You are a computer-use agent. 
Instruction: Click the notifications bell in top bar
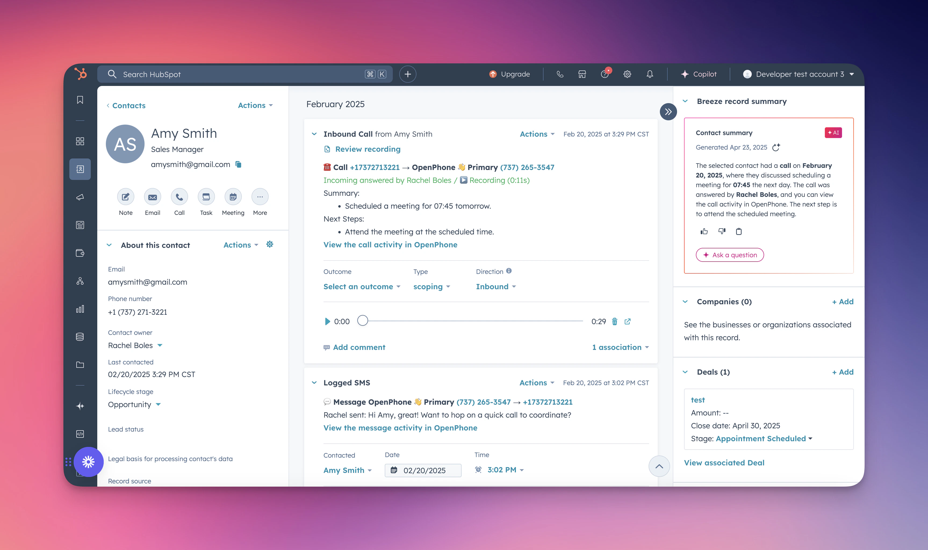(x=649, y=74)
